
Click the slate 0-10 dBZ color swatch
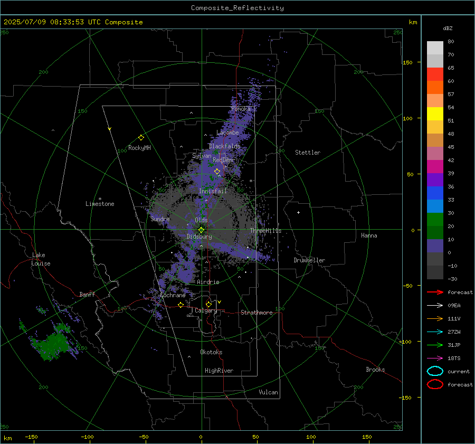click(435, 246)
